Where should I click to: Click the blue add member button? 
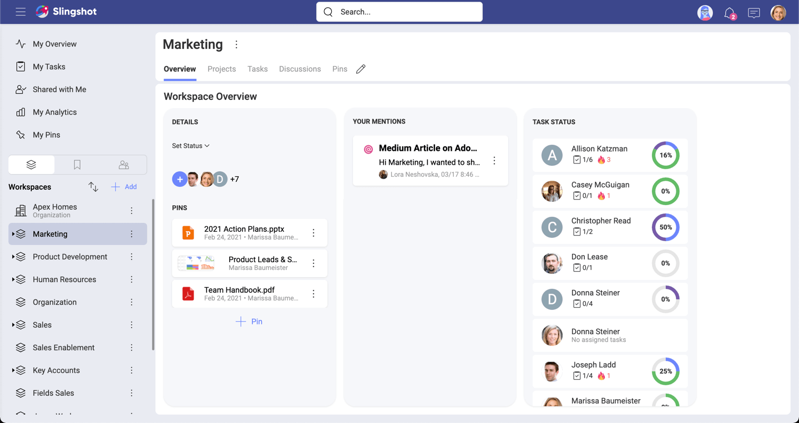(179, 179)
